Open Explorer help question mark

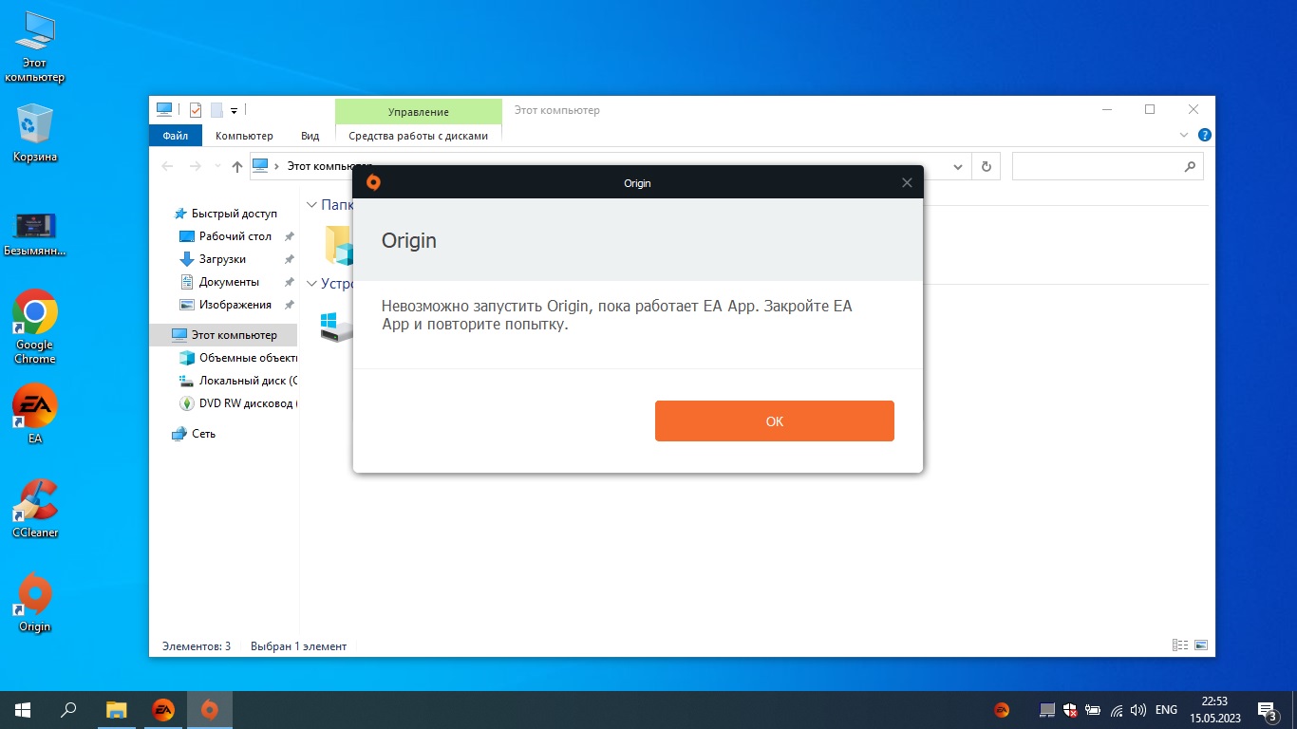click(1204, 135)
